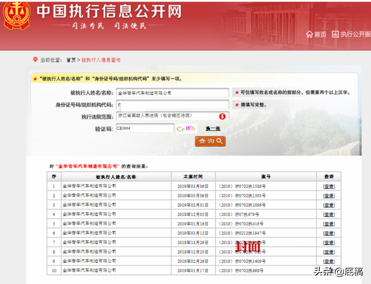371x284 pixels.
Task: Click the orange 查询 search button
Action: point(210,141)
